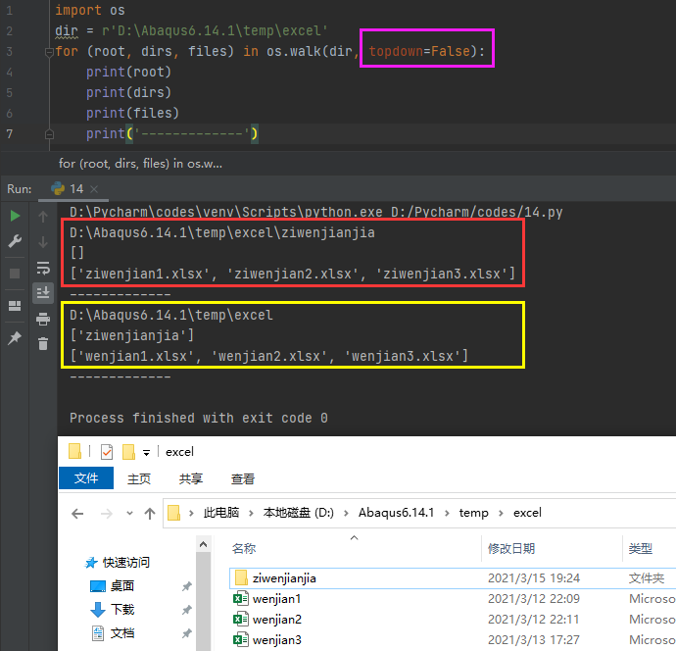Click the print icon in Run console
Screen dimensions: 676x651
[43, 320]
